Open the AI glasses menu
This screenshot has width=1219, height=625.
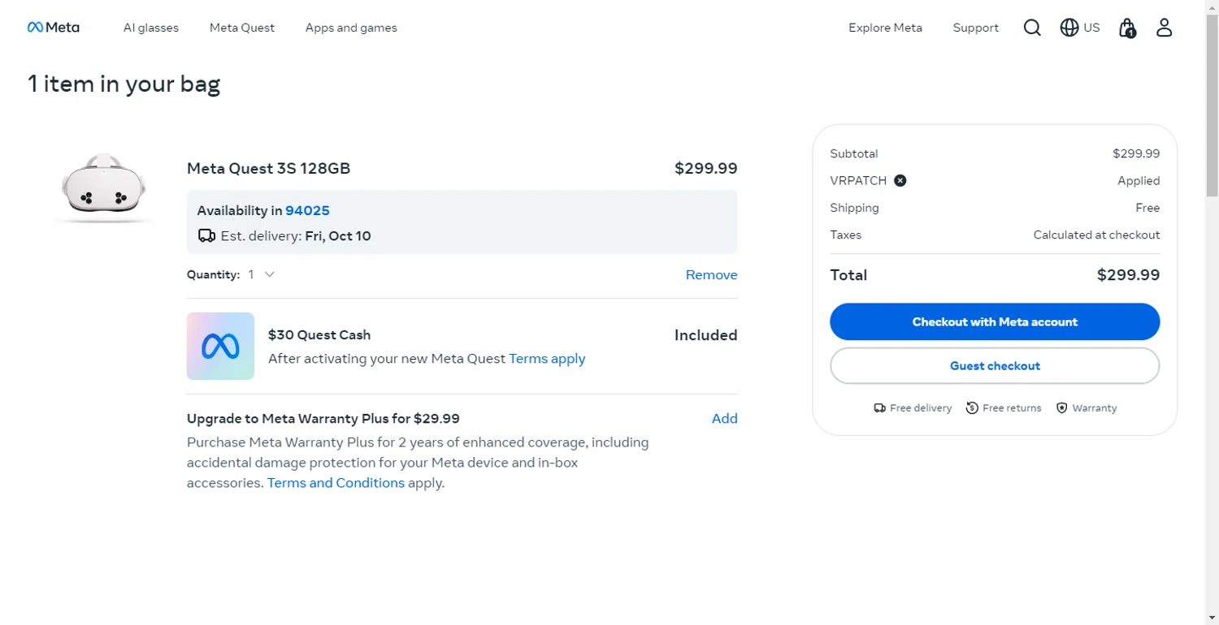pyautogui.click(x=151, y=28)
